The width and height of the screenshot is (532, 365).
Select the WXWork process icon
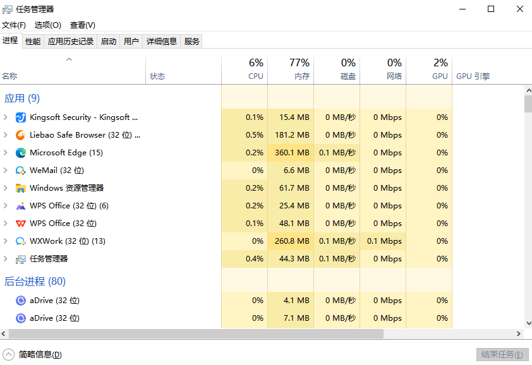[21, 241]
